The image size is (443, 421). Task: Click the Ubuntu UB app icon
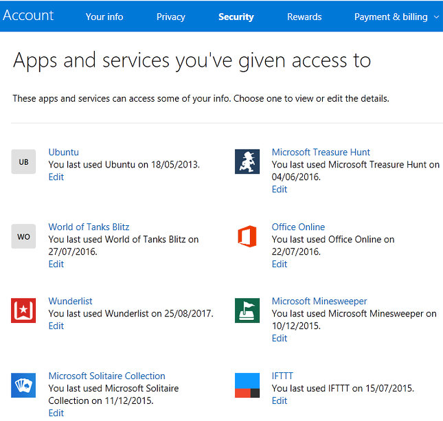pos(23,161)
